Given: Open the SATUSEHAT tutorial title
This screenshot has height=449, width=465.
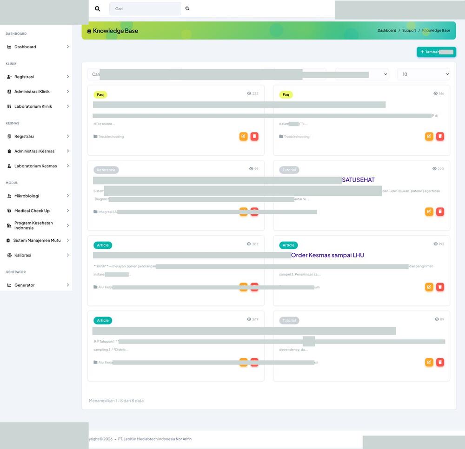Looking at the screenshot, I should [358, 180].
